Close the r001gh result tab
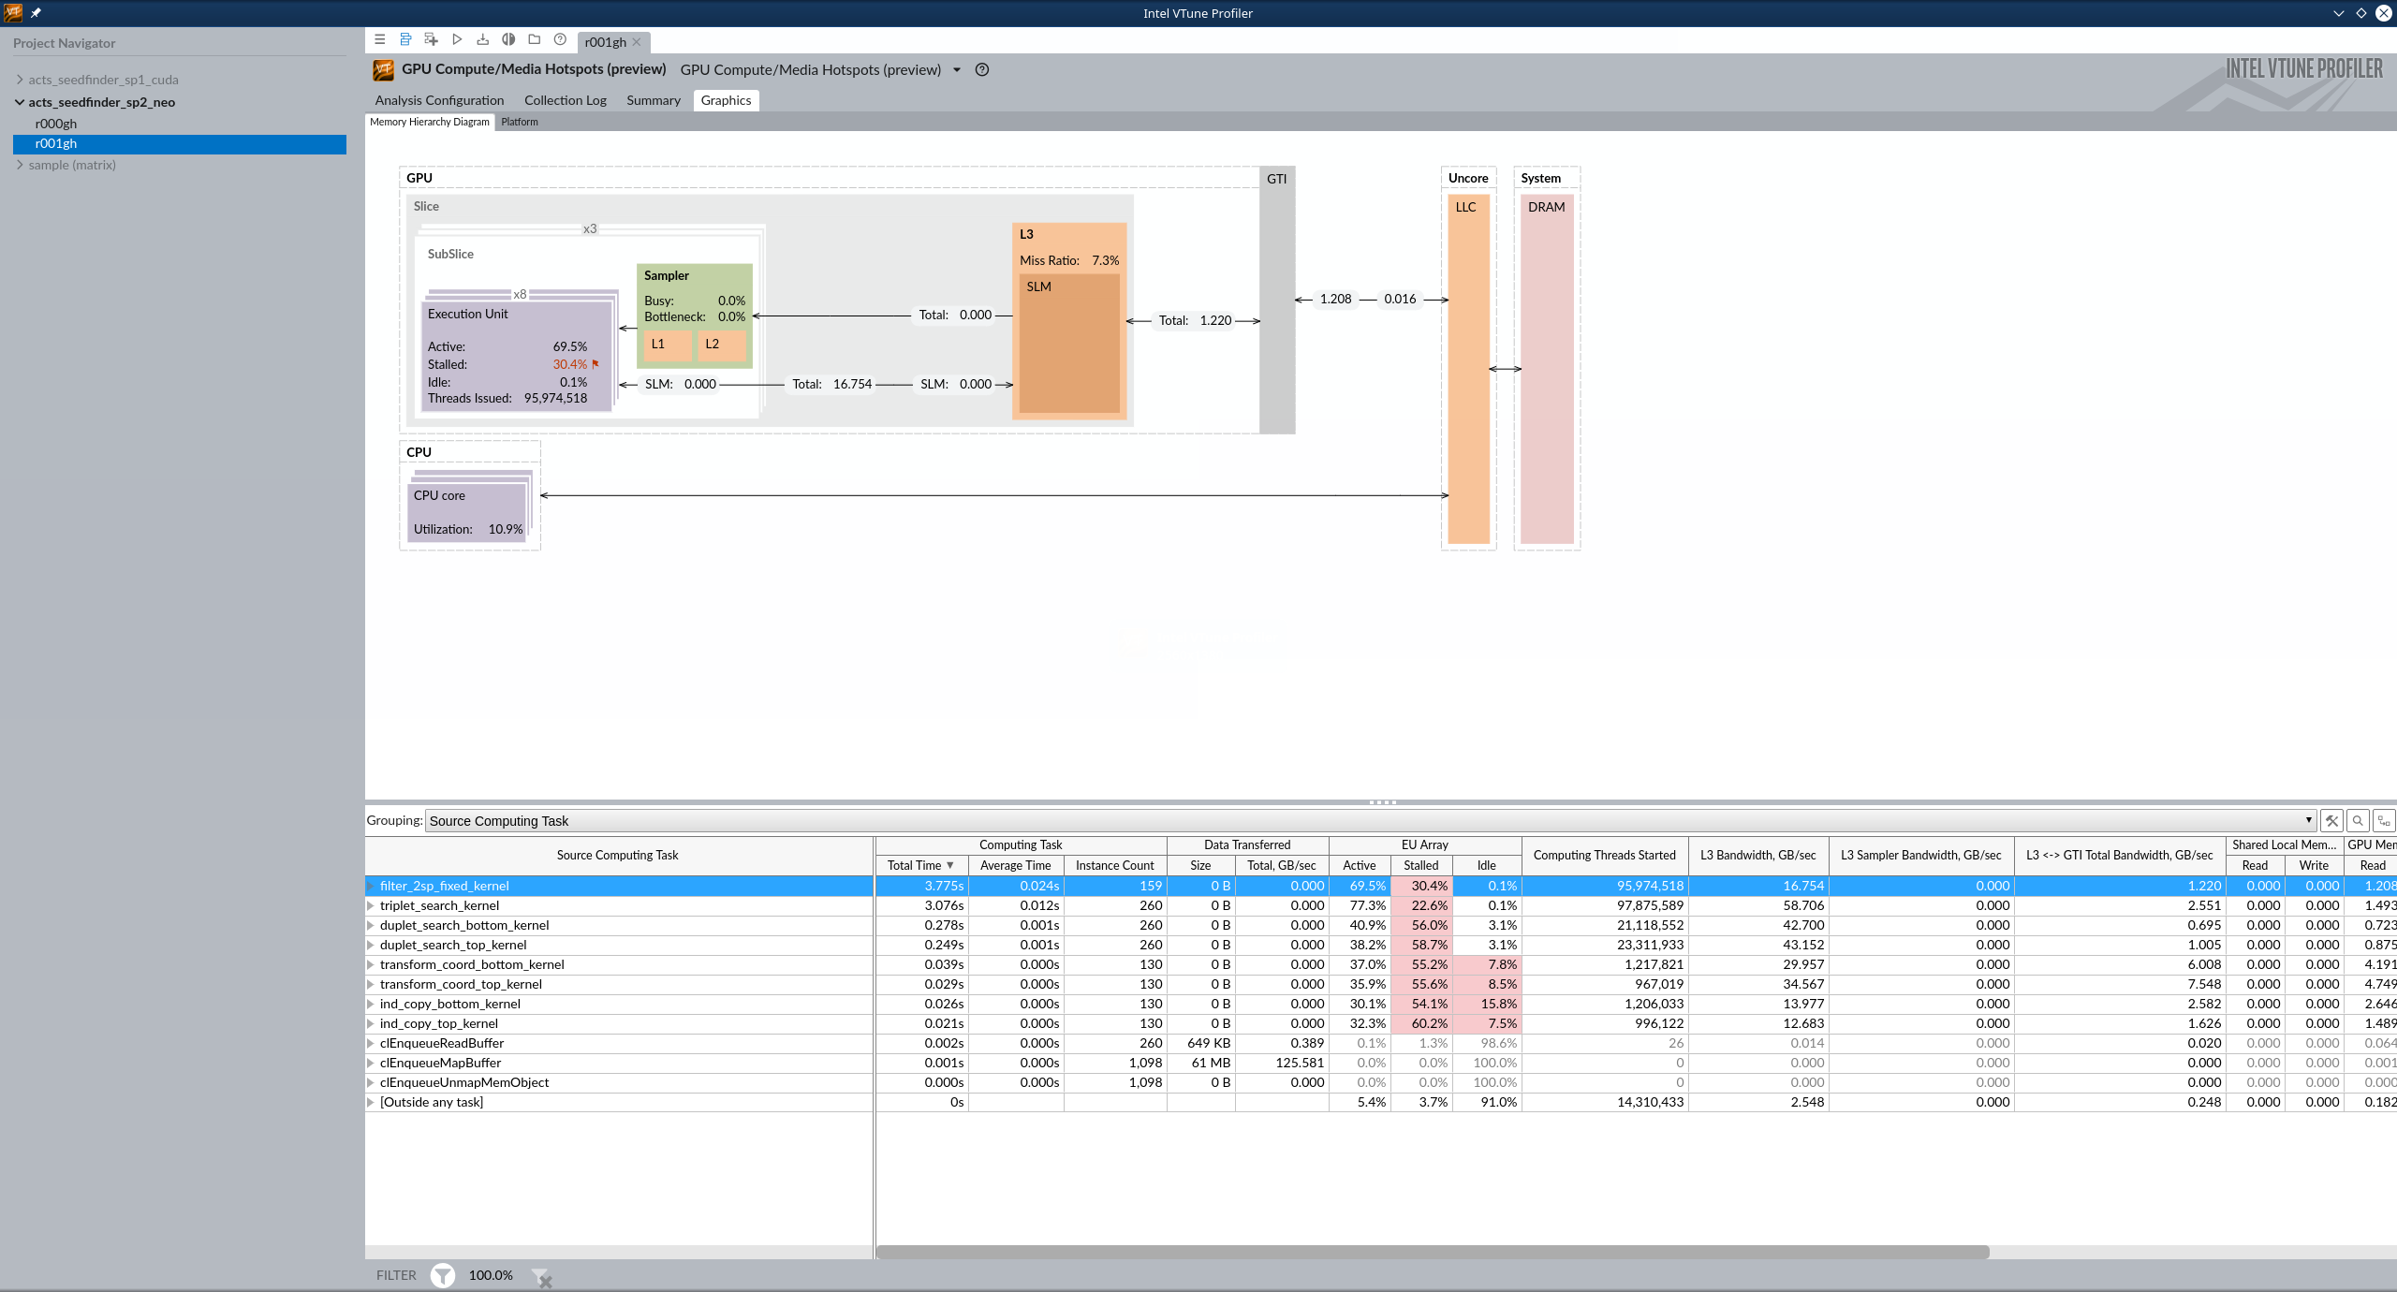This screenshot has height=1292, width=2397. 637,42
